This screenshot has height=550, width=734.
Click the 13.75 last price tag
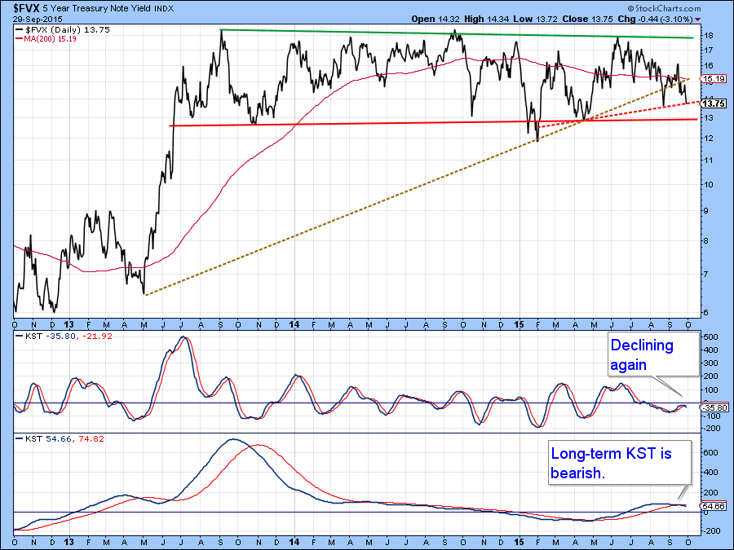click(x=711, y=103)
